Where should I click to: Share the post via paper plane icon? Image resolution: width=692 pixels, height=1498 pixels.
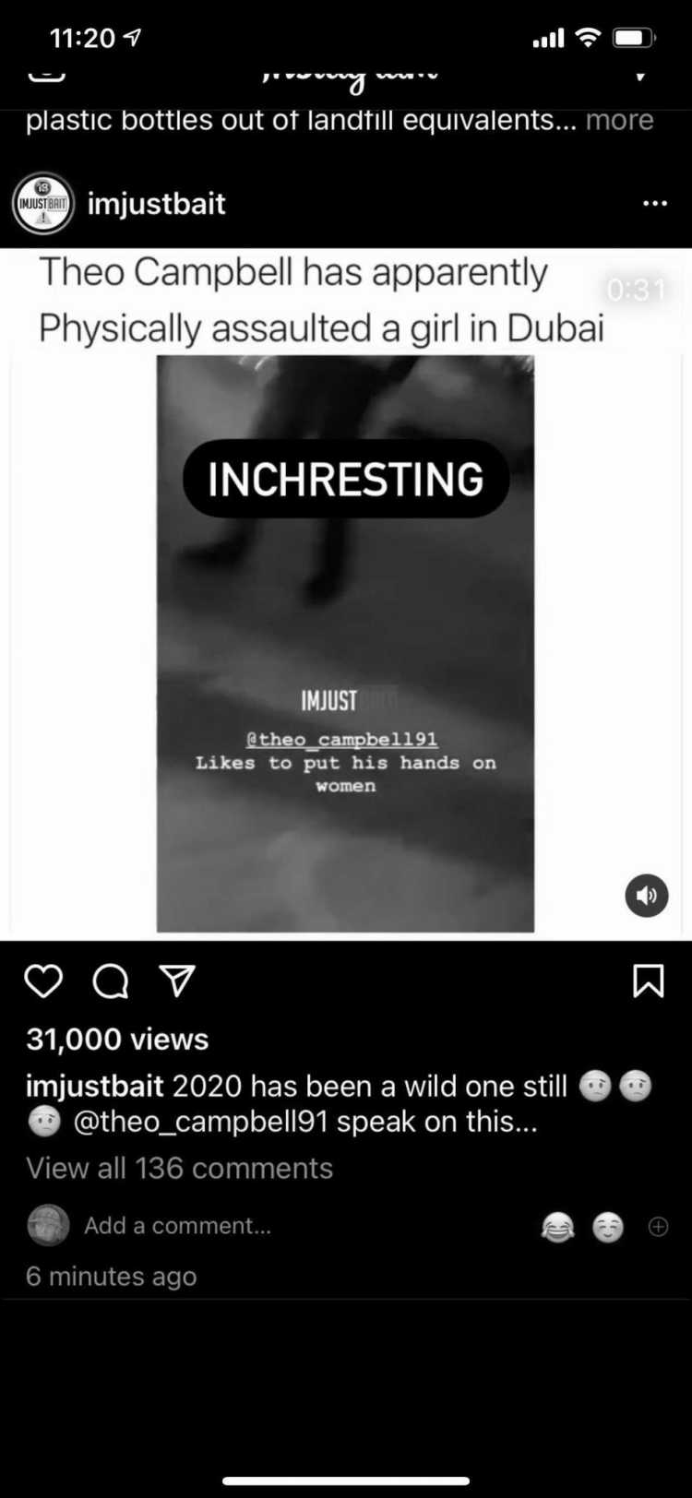(x=177, y=981)
